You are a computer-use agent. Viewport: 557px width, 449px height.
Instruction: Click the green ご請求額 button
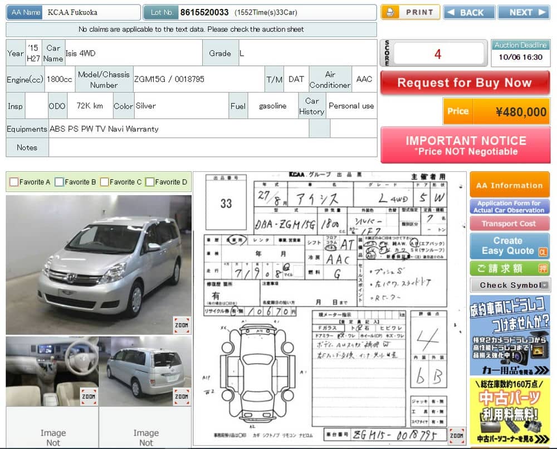(x=510, y=268)
